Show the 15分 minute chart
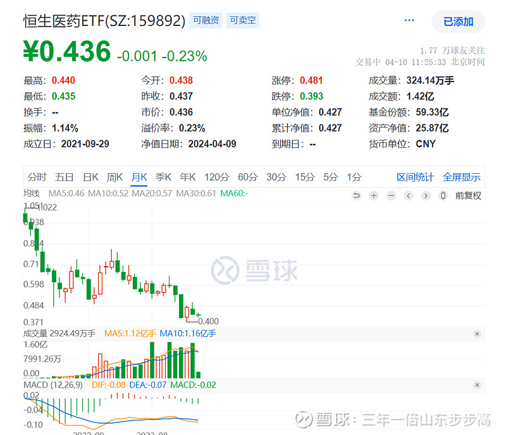Viewport: 506px width, 435px height. (305, 177)
